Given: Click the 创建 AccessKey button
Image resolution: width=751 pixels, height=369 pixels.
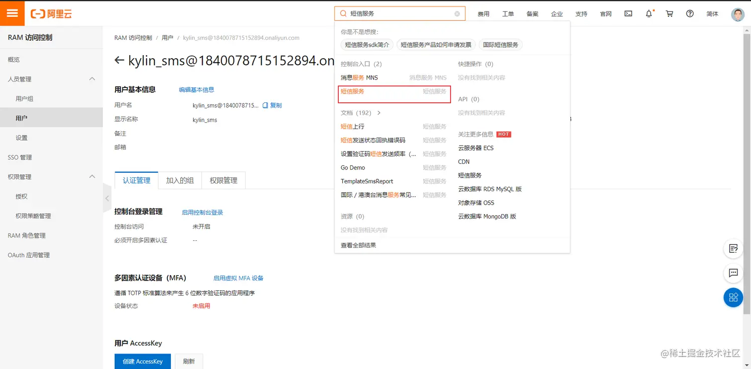Looking at the screenshot, I should tap(143, 361).
